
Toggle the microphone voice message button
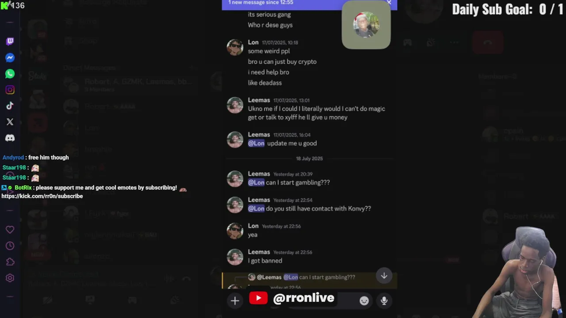[384, 301]
